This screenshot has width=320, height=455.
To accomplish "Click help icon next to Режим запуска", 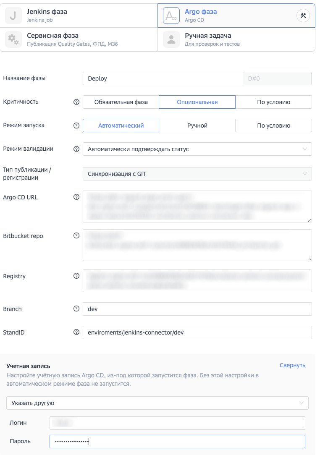I will point(76,126).
